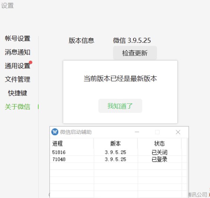Click version 3.9.5.25 in row 51816
Viewport: 210px width, 198px height.
tap(116, 152)
